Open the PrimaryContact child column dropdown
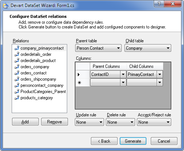 160,74
